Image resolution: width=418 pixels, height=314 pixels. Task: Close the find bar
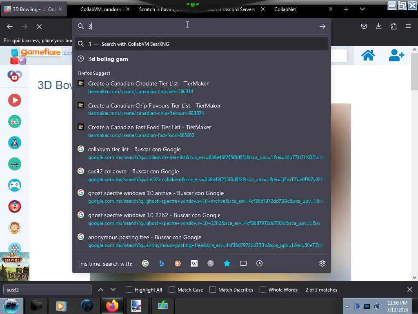(410, 290)
